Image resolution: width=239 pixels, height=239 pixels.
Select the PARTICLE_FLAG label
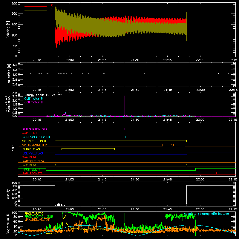(x=33, y=161)
